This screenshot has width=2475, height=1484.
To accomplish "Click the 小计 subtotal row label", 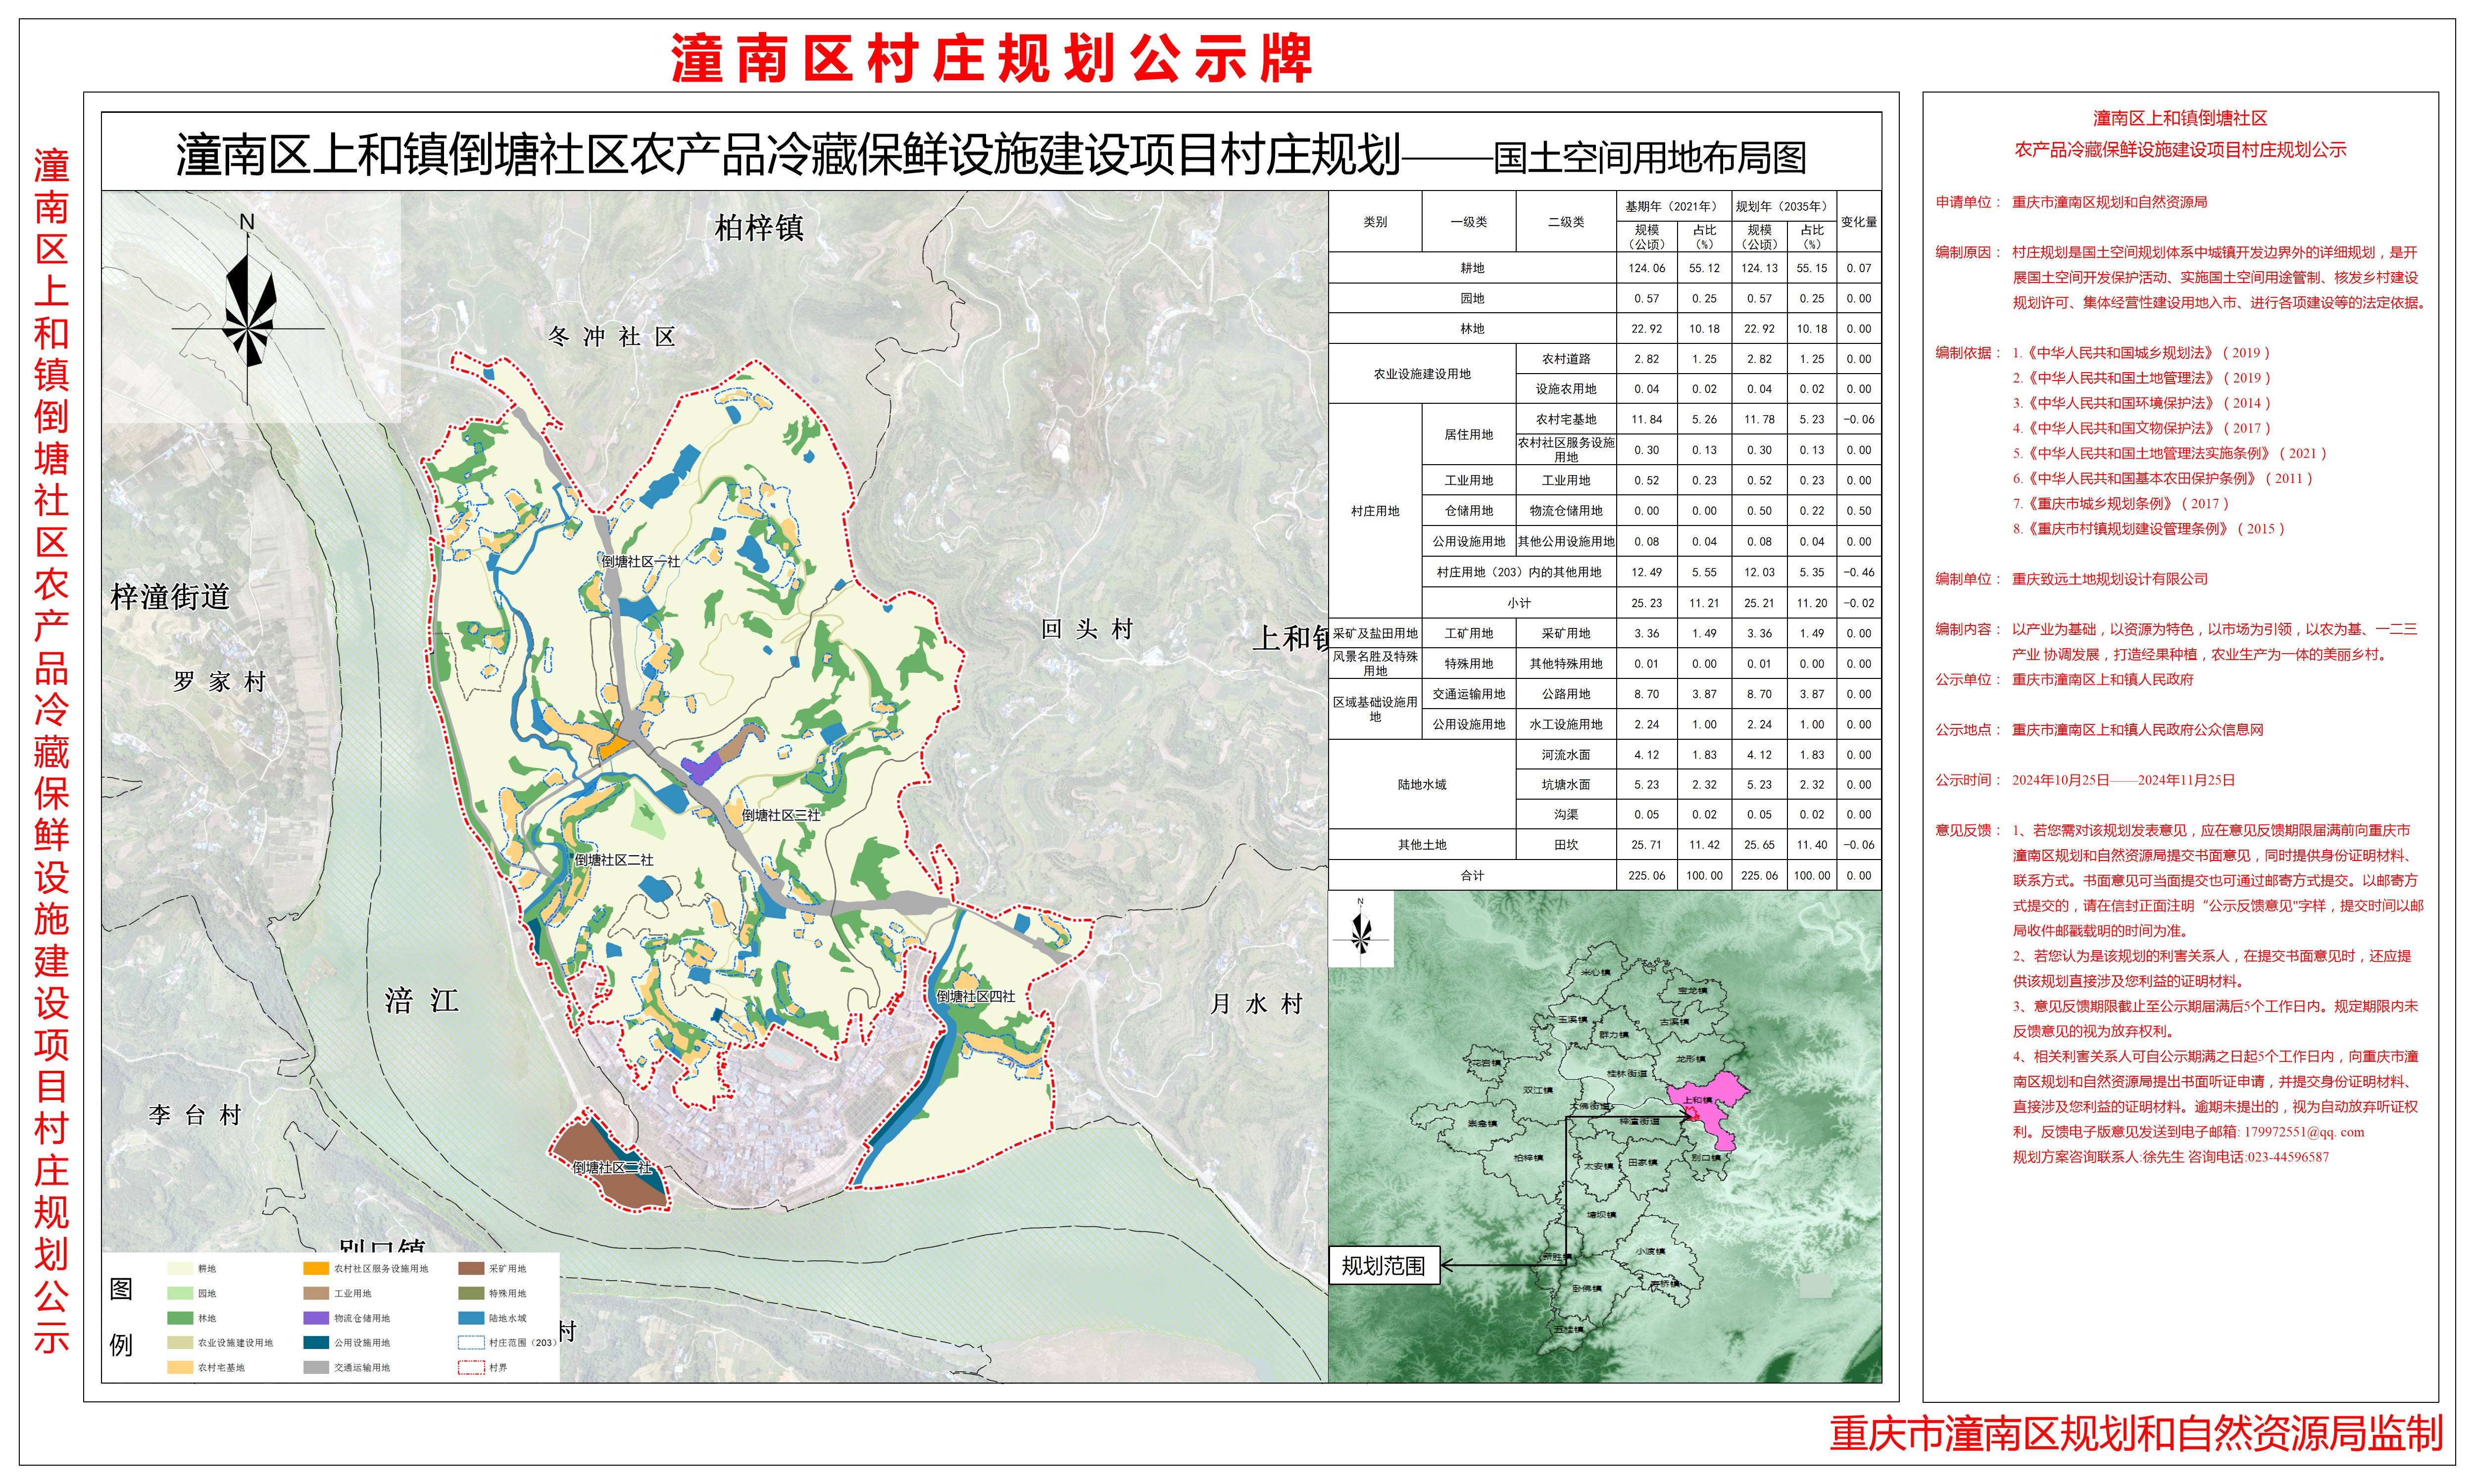I will pos(1520,603).
